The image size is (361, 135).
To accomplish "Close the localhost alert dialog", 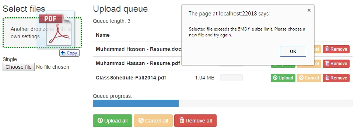I will (x=309, y=10).
